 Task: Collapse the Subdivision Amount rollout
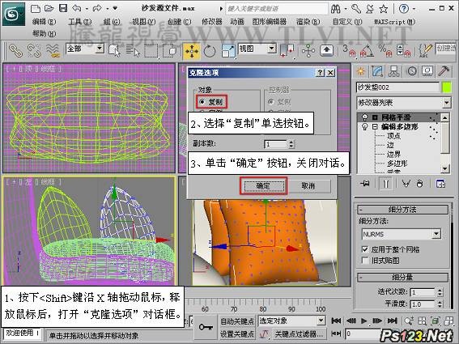pyautogui.click(x=402, y=277)
